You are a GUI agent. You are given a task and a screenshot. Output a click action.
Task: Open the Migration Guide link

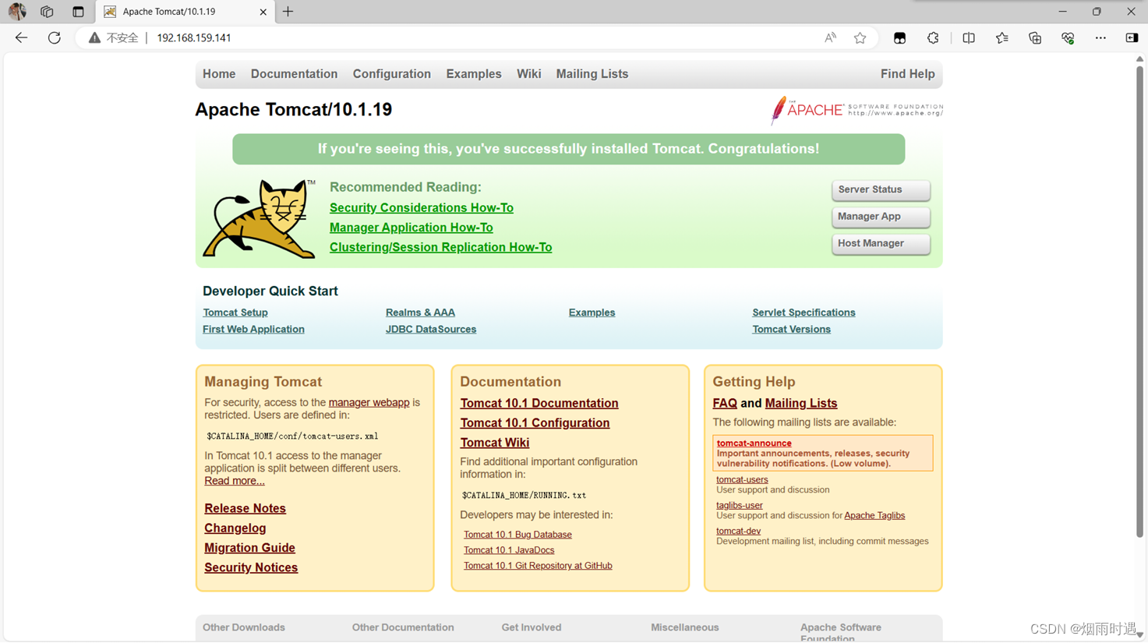tap(249, 548)
